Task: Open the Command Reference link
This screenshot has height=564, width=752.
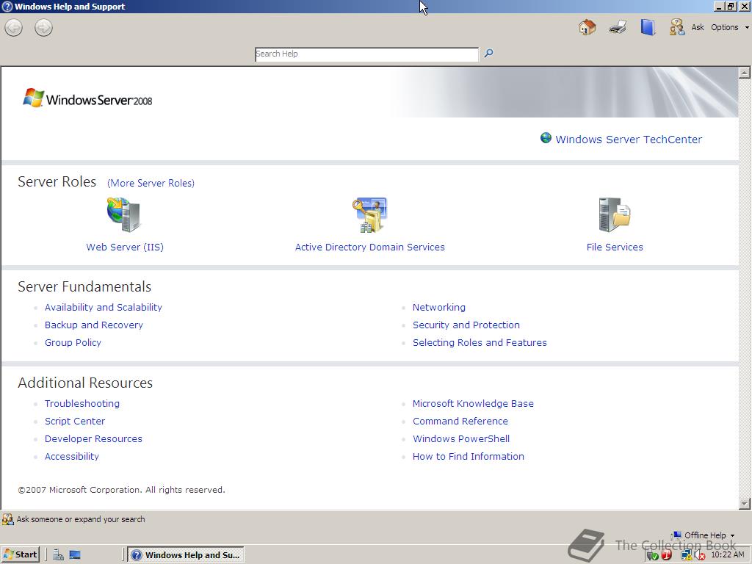Action: [460, 422]
